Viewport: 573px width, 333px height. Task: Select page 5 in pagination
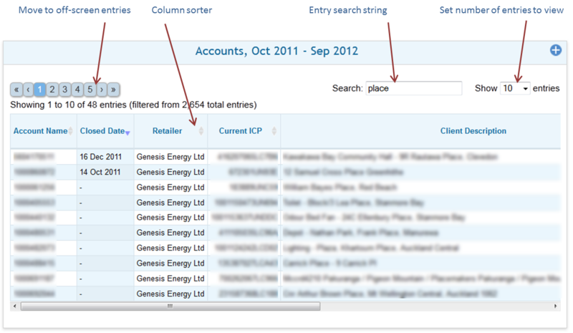(x=90, y=90)
